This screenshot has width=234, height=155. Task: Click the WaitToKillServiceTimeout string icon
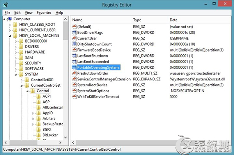[74, 96]
